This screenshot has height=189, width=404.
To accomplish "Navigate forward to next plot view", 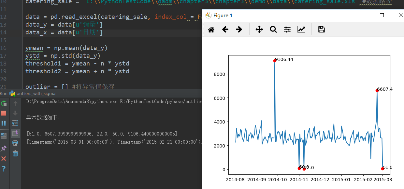I will [239, 29].
